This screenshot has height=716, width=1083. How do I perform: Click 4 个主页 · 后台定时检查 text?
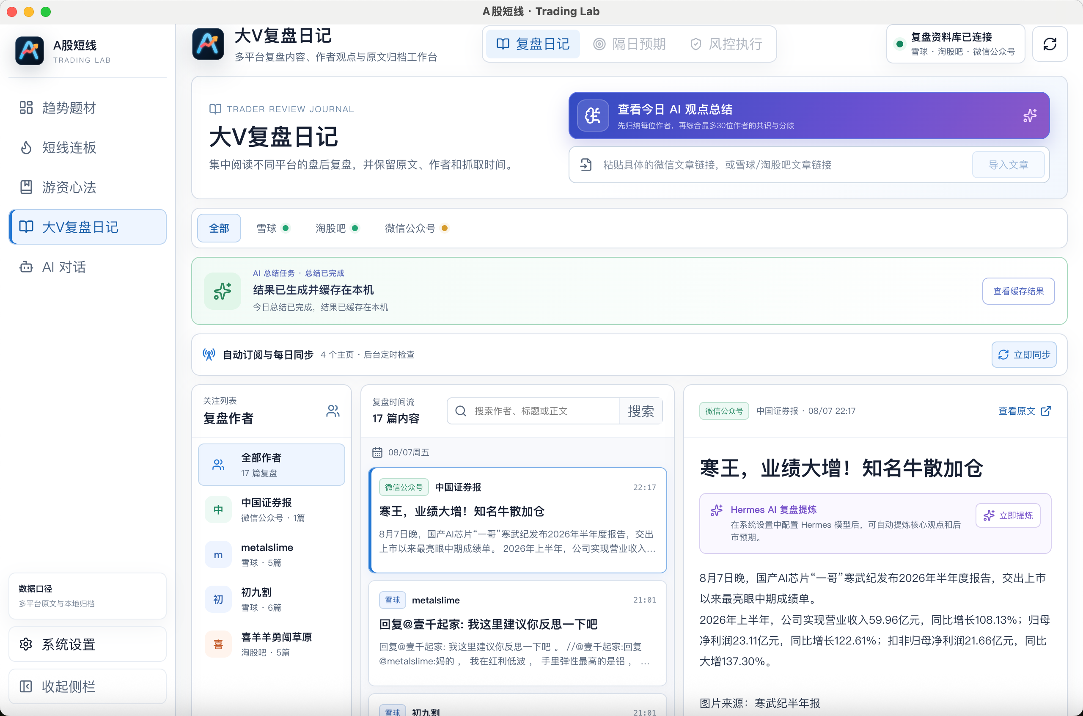click(x=367, y=354)
